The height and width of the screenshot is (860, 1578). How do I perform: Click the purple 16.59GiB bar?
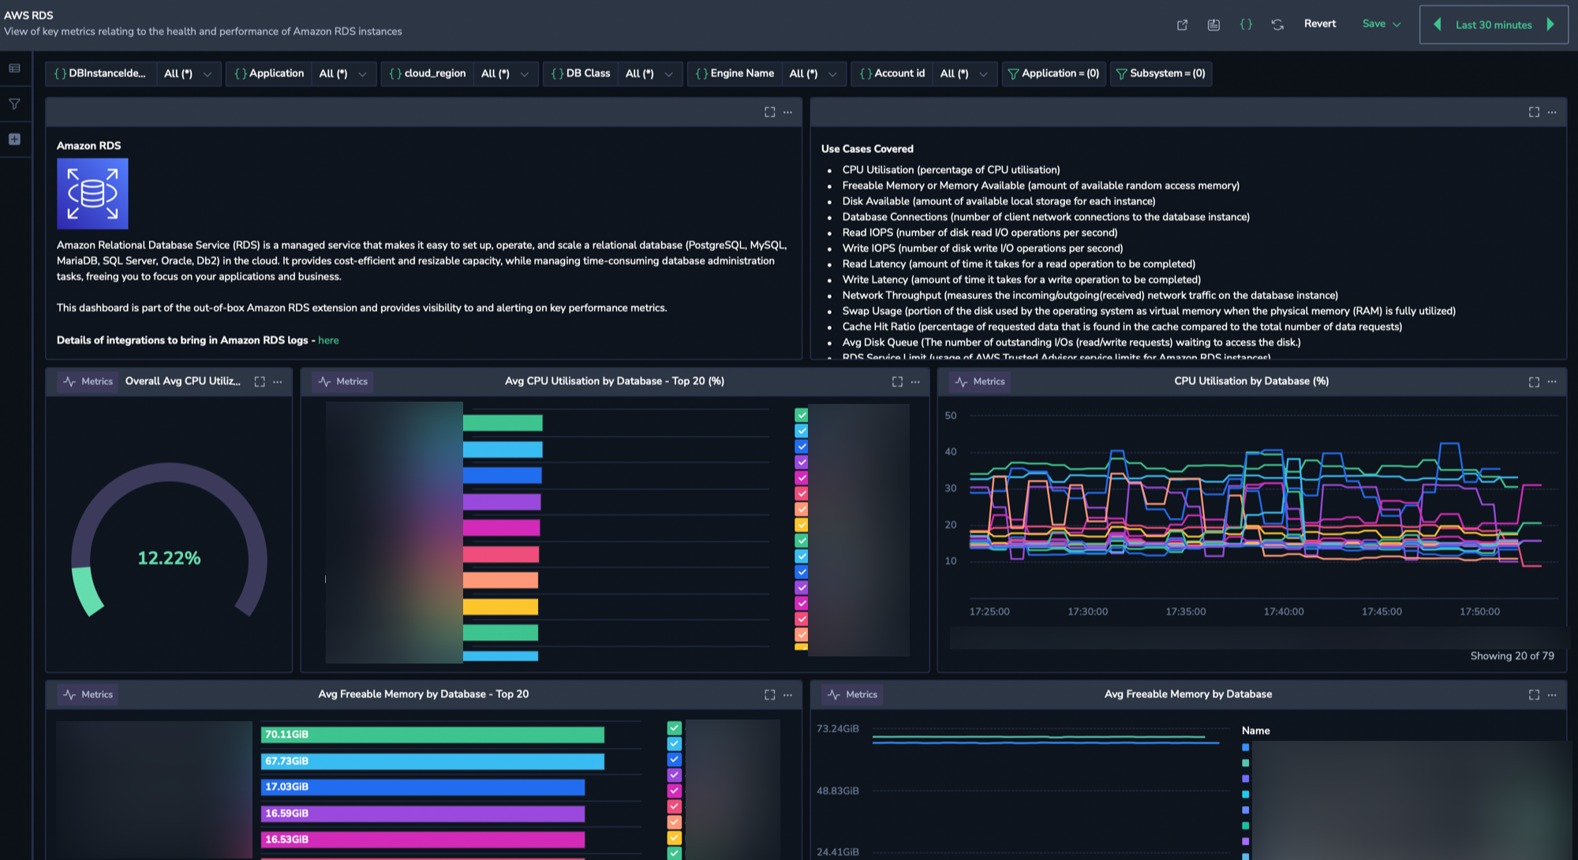click(423, 813)
